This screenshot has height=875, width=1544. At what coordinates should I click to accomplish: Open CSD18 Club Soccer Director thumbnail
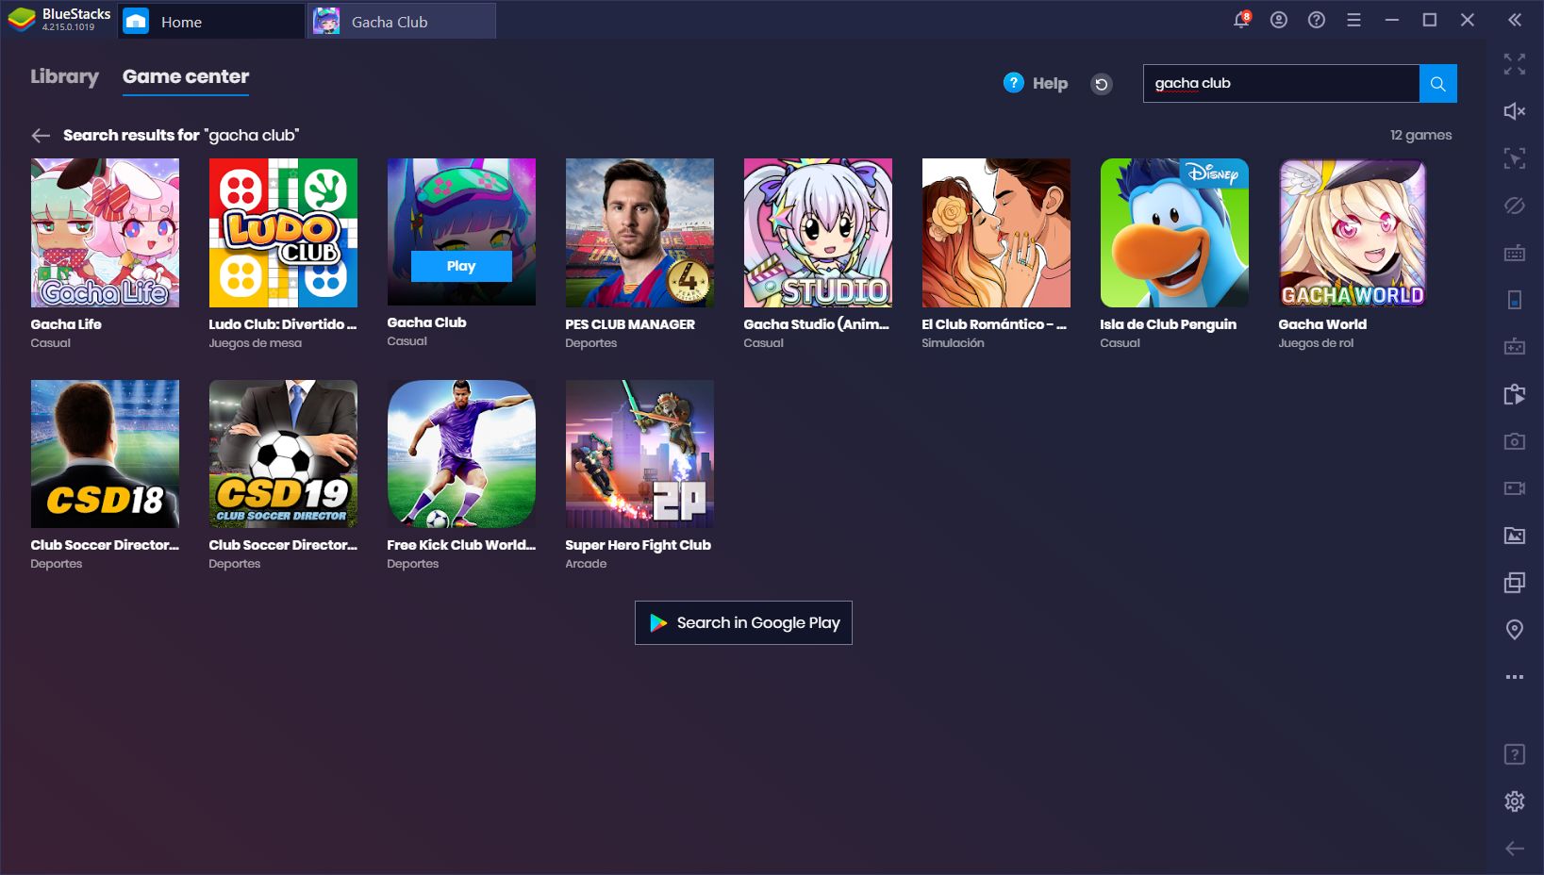105,454
